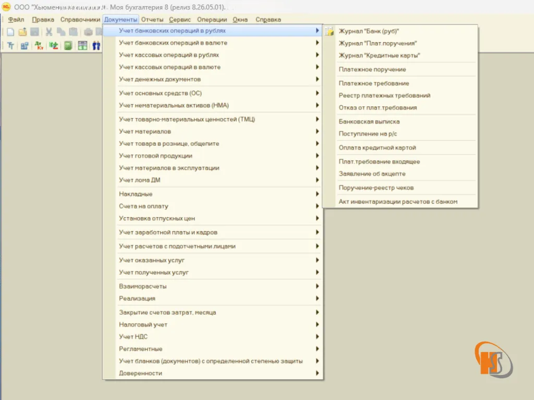Click the New document toolbar icon
The width and height of the screenshot is (534, 400).
coord(10,32)
